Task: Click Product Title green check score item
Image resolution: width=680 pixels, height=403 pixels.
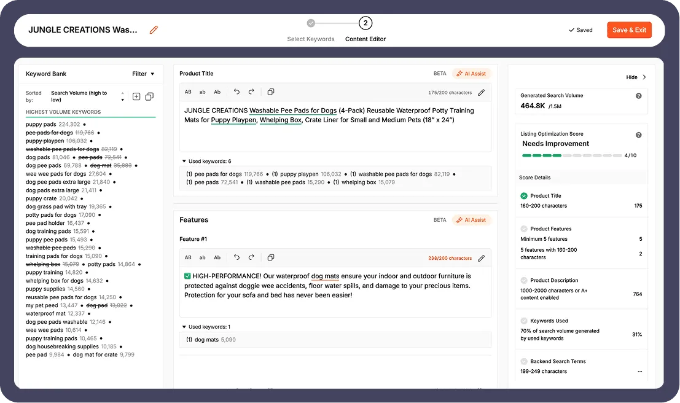Action: pos(524,195)
